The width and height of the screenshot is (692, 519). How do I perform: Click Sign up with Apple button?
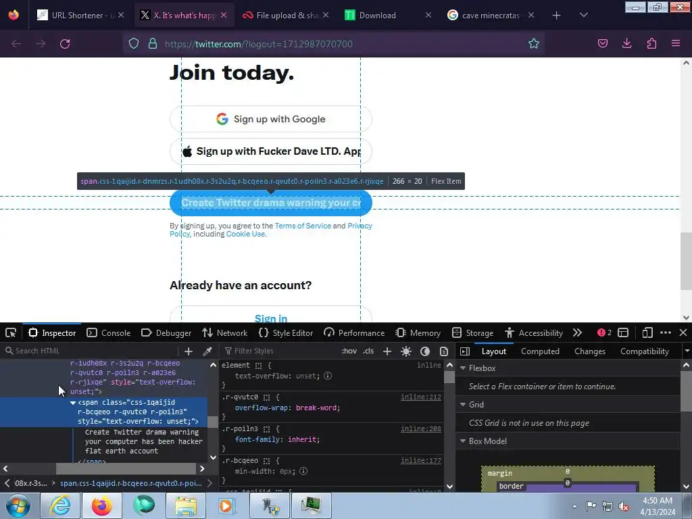pos(270,151)
